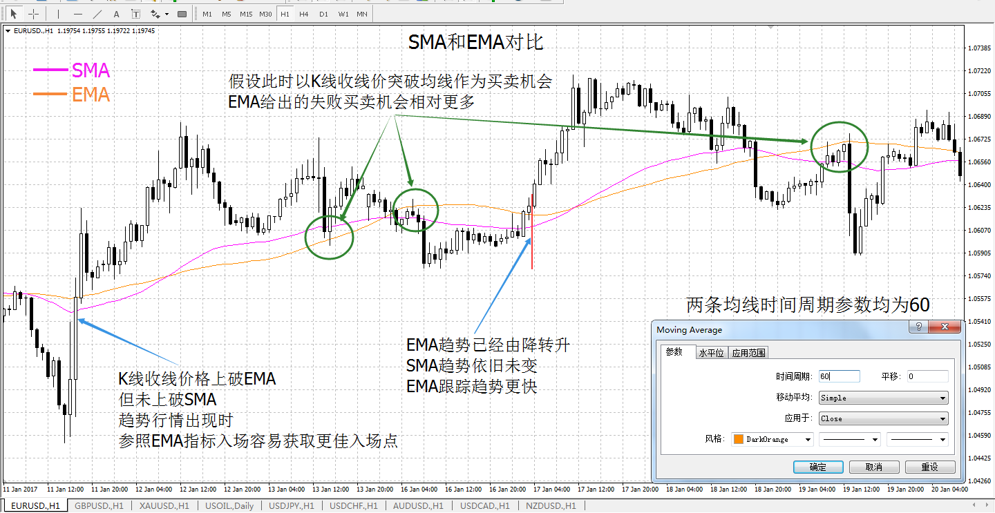Viewport: 995px width, 513px height.
Task: Switch chart to H4 timeframe
Action: [304, 14]
